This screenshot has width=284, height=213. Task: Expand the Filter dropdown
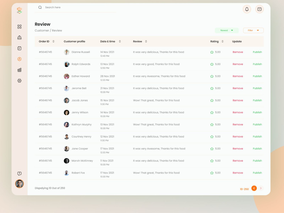click(x=253, y=30)
